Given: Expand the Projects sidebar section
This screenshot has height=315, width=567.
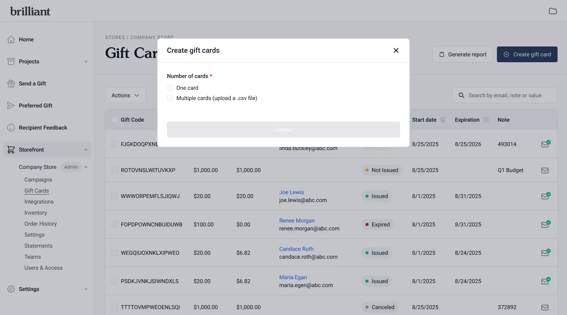Looking at the screenshot, I should pos(86,61).
